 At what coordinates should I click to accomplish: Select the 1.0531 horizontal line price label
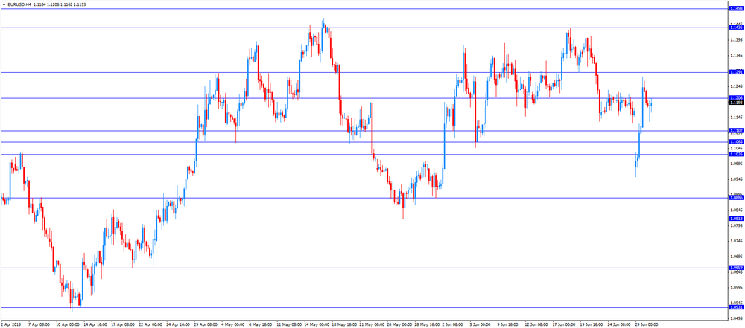click(736, 308)
